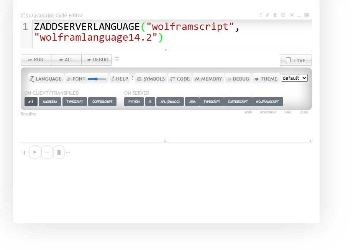
Task: Open the hamburger menu beside DEBUG button
Action: [x=117, y=59]
